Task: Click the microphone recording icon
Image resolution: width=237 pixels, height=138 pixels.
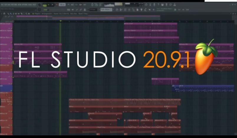Action: 154,5
